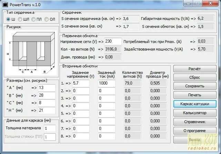Click the Выход button
221x154 pixels.
[x=195, y=140]
